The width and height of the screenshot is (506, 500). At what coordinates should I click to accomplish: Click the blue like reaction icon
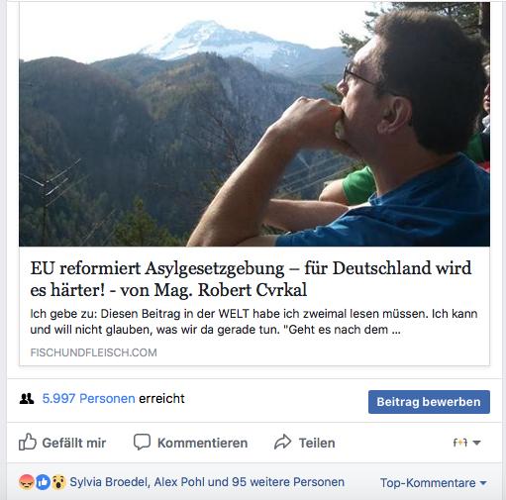tap(43, 482)
